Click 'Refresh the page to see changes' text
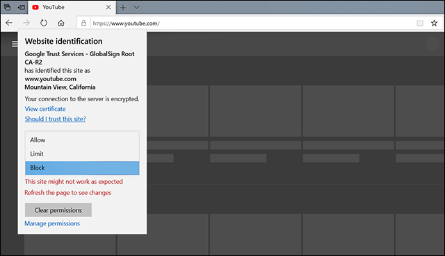This screenshot has width=445, height=256. 68,193
